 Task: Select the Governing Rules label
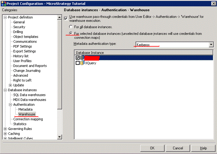pyautogui.click(x=20, y=129)
